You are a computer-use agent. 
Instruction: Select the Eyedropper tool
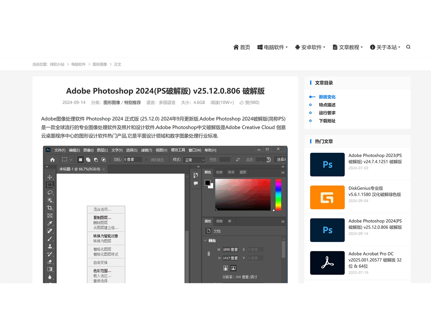(x=50, y=223)
